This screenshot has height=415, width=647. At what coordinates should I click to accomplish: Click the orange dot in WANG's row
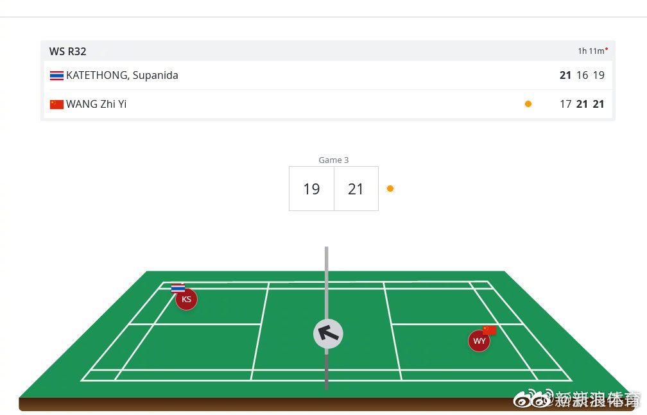click(x=528, y=104)
